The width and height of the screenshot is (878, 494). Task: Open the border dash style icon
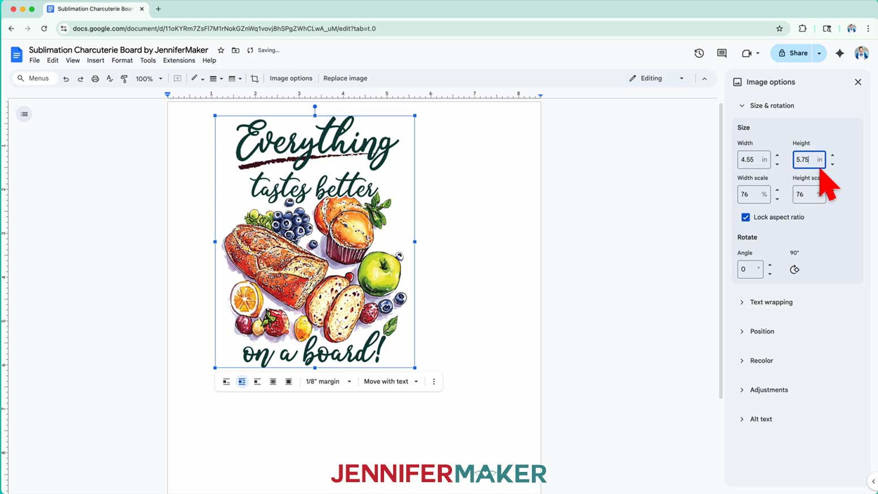coord(235,79)
